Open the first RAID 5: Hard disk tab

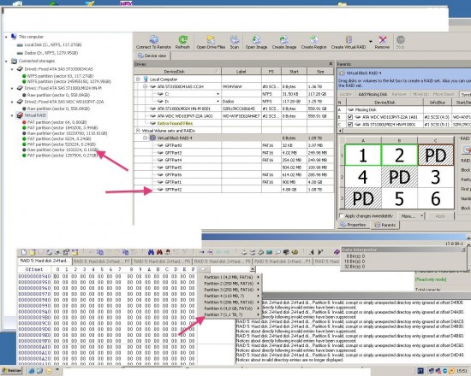45,261
